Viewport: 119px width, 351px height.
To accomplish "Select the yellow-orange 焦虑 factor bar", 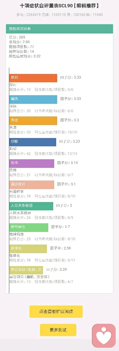I will [33, 120].
